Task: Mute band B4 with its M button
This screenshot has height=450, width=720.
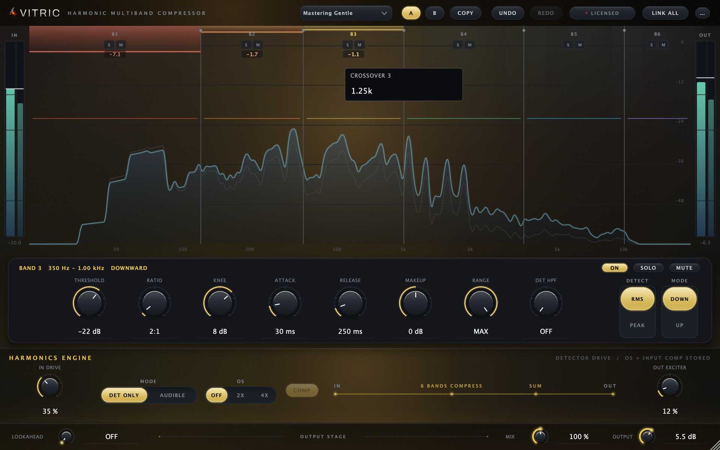Action: [x=470, y=45]
